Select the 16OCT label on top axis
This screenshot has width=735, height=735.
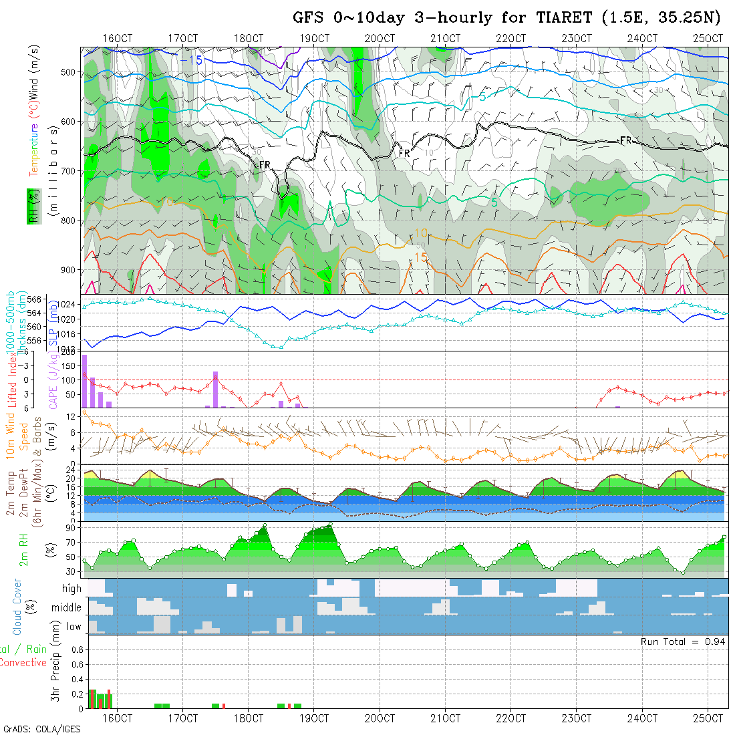(117, 38)
